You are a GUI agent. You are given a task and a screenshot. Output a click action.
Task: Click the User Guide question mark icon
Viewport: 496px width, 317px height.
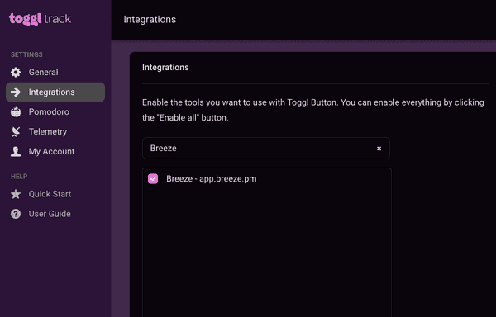pos(16,214)
